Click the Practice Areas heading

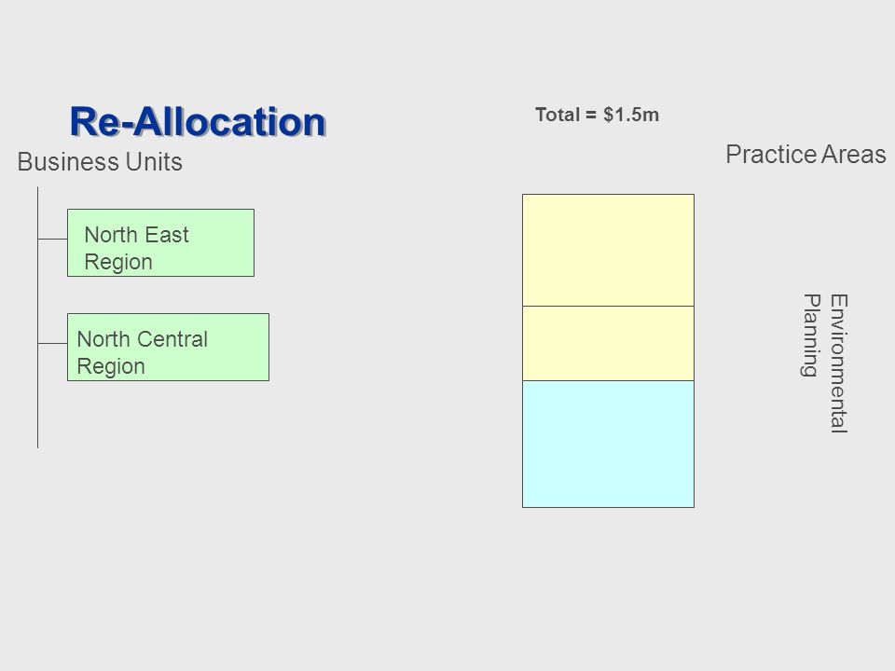pyautogui.click(x=805, y=155)
